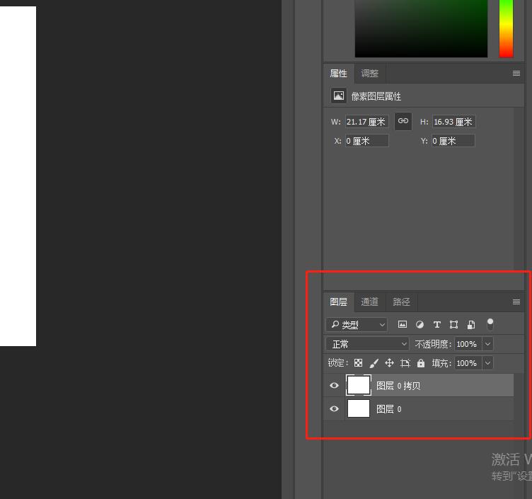Filter layers by smart object icon
The width and height of the screenshot is (532, 499).
[x=471, y=325]
